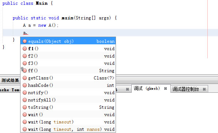Click method icon next to f2()
218x133 pixels.
pos(25,56)
